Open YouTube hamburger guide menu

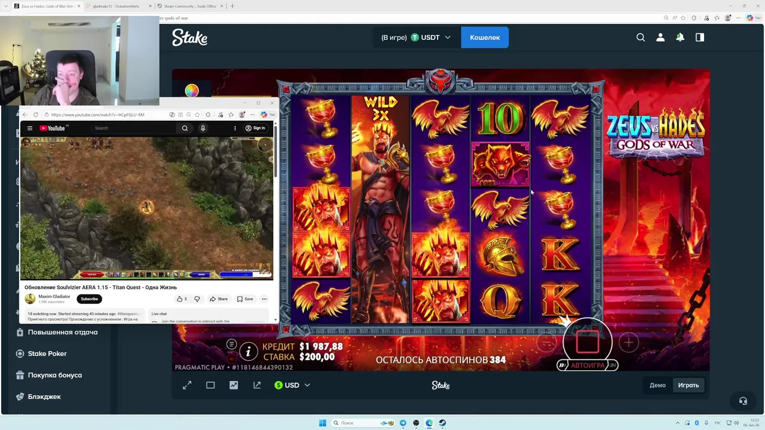point(29,128)
